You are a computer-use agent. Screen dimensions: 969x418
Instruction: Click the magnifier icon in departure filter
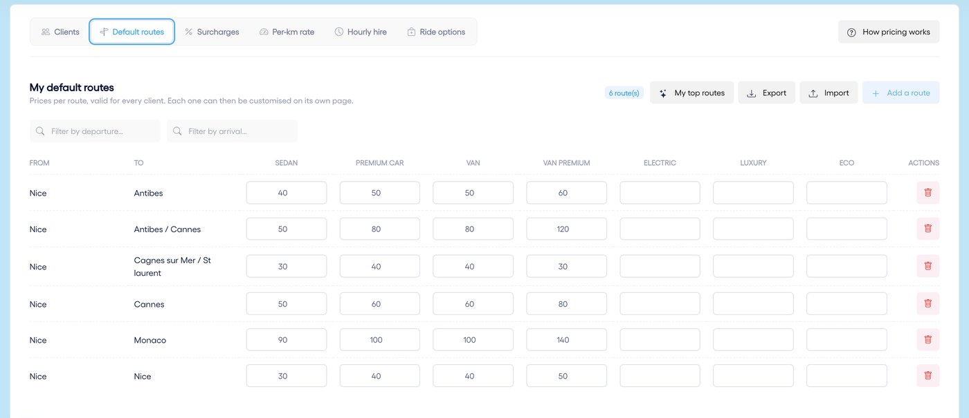click(40, 131)
